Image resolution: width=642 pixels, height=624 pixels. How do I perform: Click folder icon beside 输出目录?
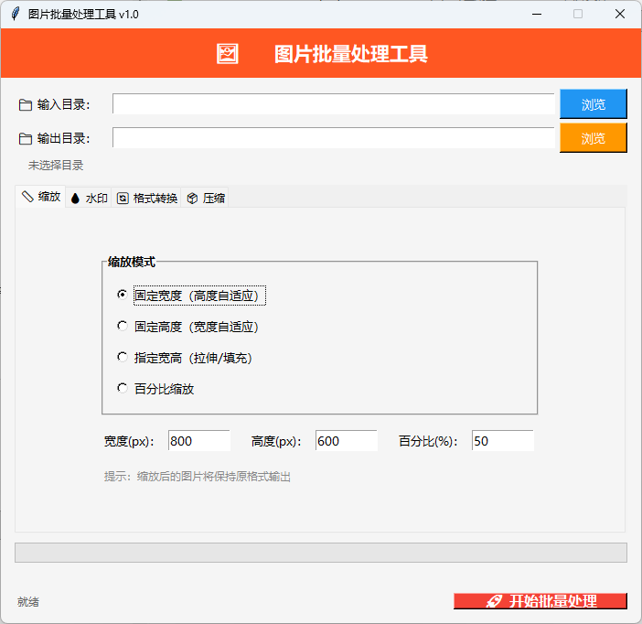pyautogui.click(x=26, y=139)
